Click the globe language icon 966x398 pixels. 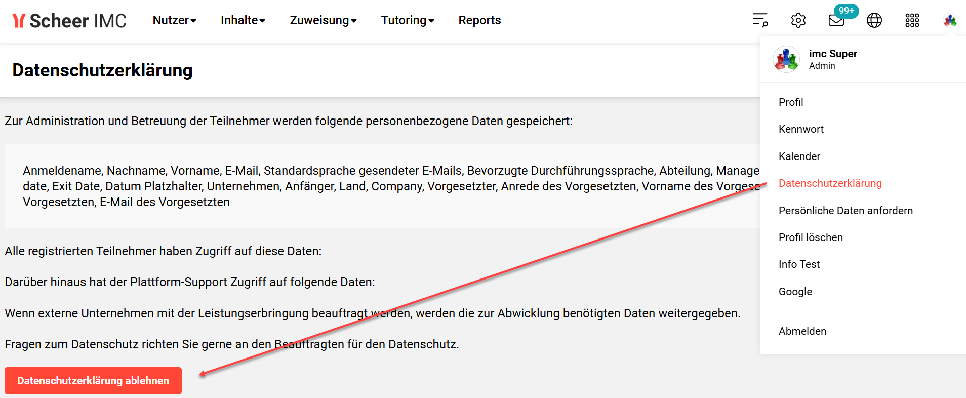click(874, 20)
